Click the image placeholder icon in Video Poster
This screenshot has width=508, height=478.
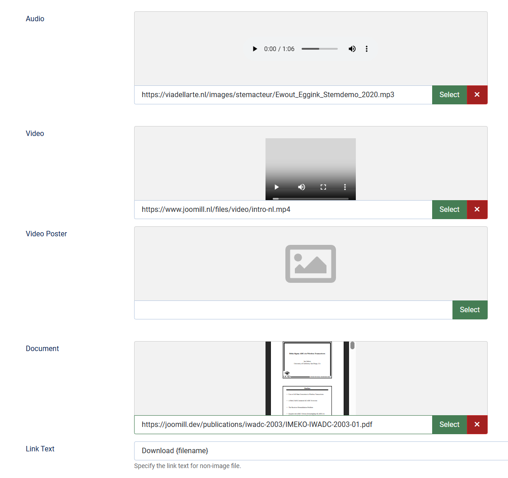310,263
